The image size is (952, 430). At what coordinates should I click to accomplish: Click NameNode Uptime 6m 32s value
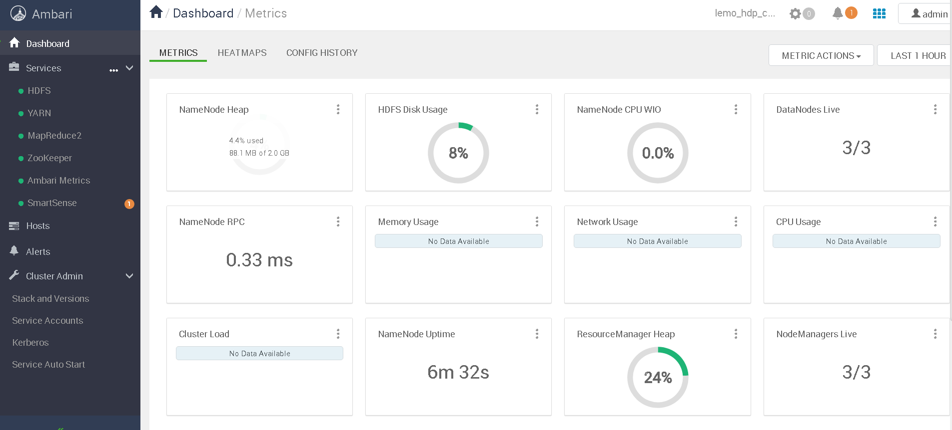tap(458, 372)
